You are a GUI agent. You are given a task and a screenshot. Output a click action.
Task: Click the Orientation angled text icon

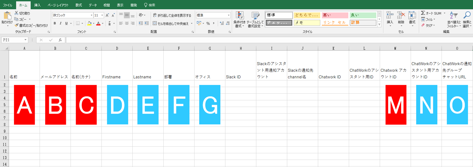pos(141,15)
